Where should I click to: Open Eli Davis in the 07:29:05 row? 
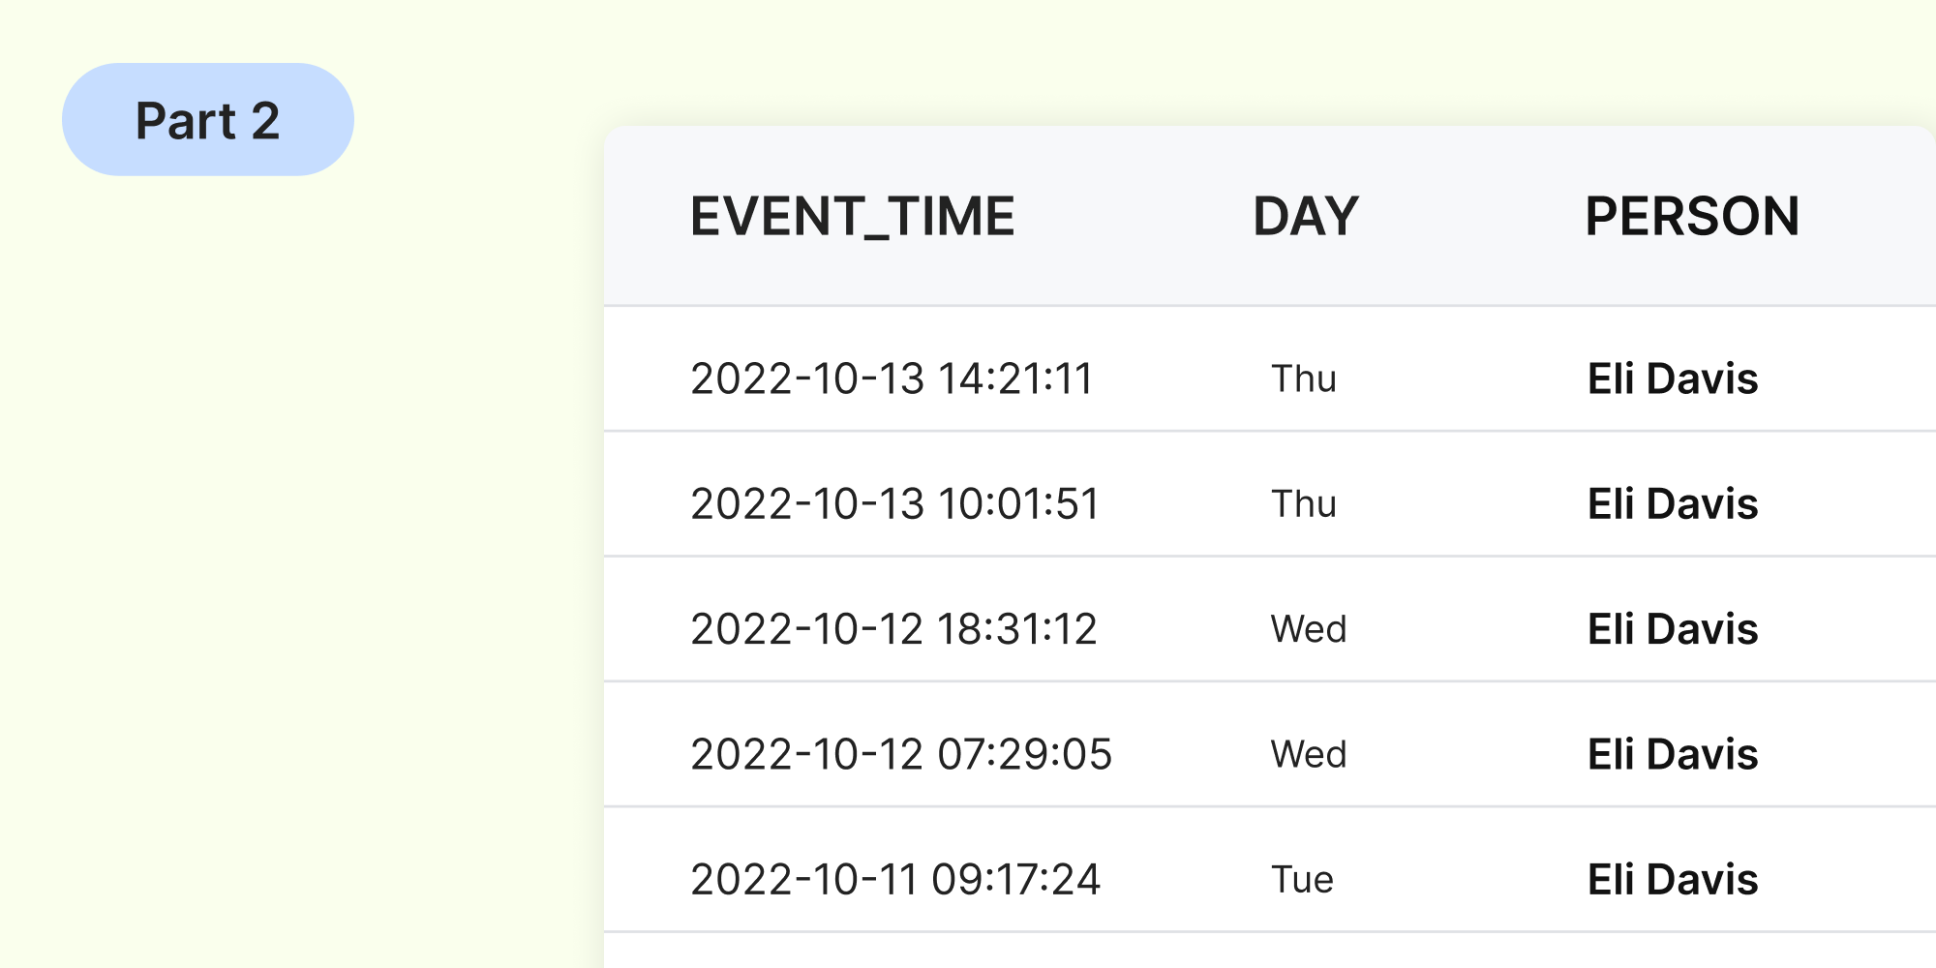point(1673,754)
